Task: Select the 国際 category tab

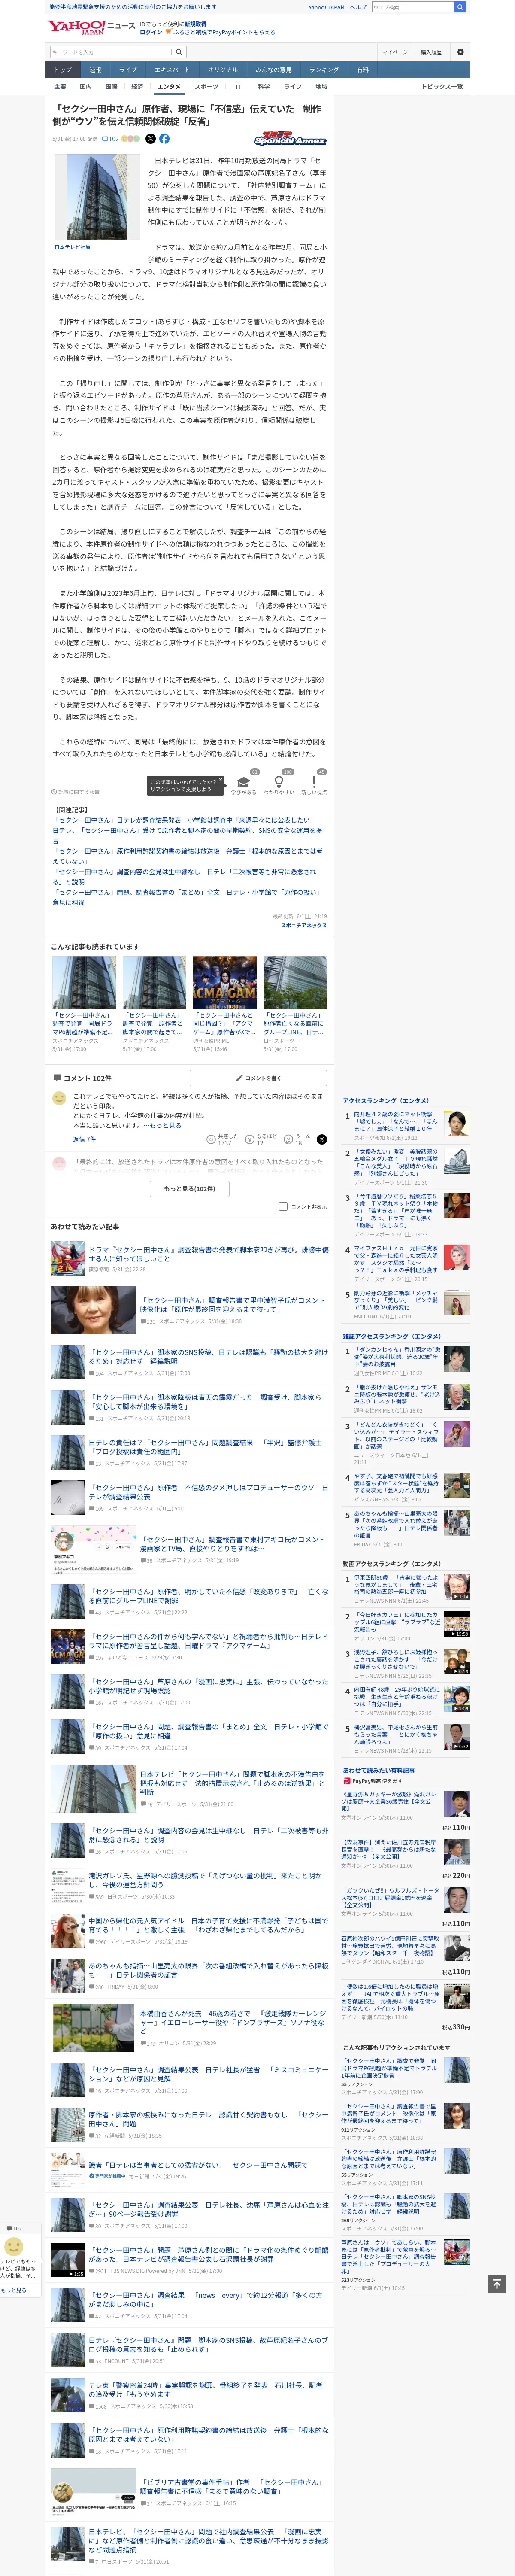Action: point(111,87)
